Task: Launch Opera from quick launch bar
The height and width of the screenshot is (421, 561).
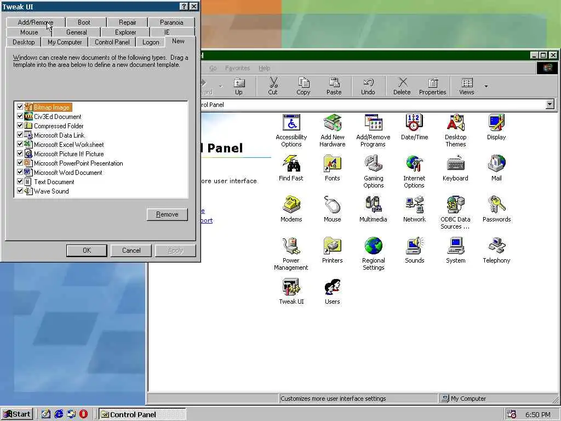Action: (x=83, y=414)
